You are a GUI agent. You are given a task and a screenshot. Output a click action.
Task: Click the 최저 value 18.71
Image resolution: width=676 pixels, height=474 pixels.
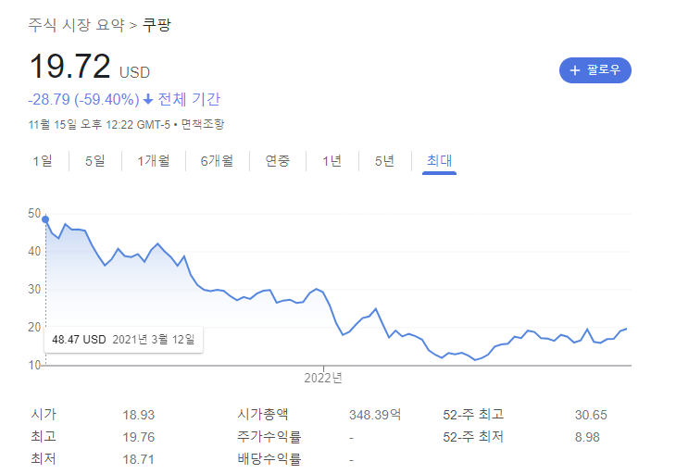(138, 459)
